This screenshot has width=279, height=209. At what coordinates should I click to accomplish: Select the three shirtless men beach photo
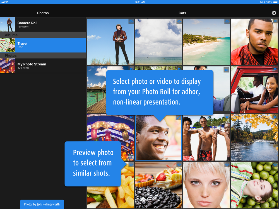206,138
